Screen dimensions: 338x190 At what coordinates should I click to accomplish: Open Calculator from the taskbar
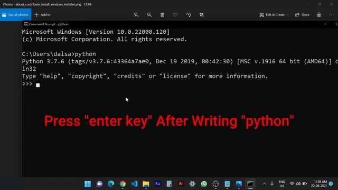169,184
